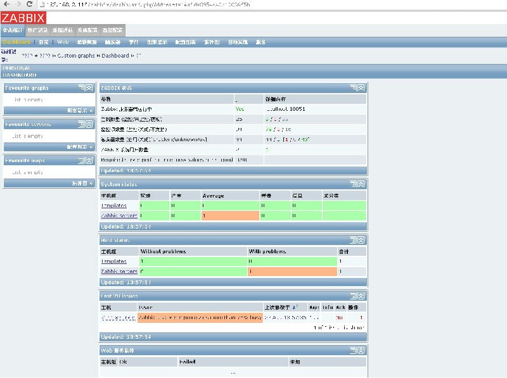This screenshot has height=378, width=507.
Task: Open the Web submenu item
Action: pos(63,42)
